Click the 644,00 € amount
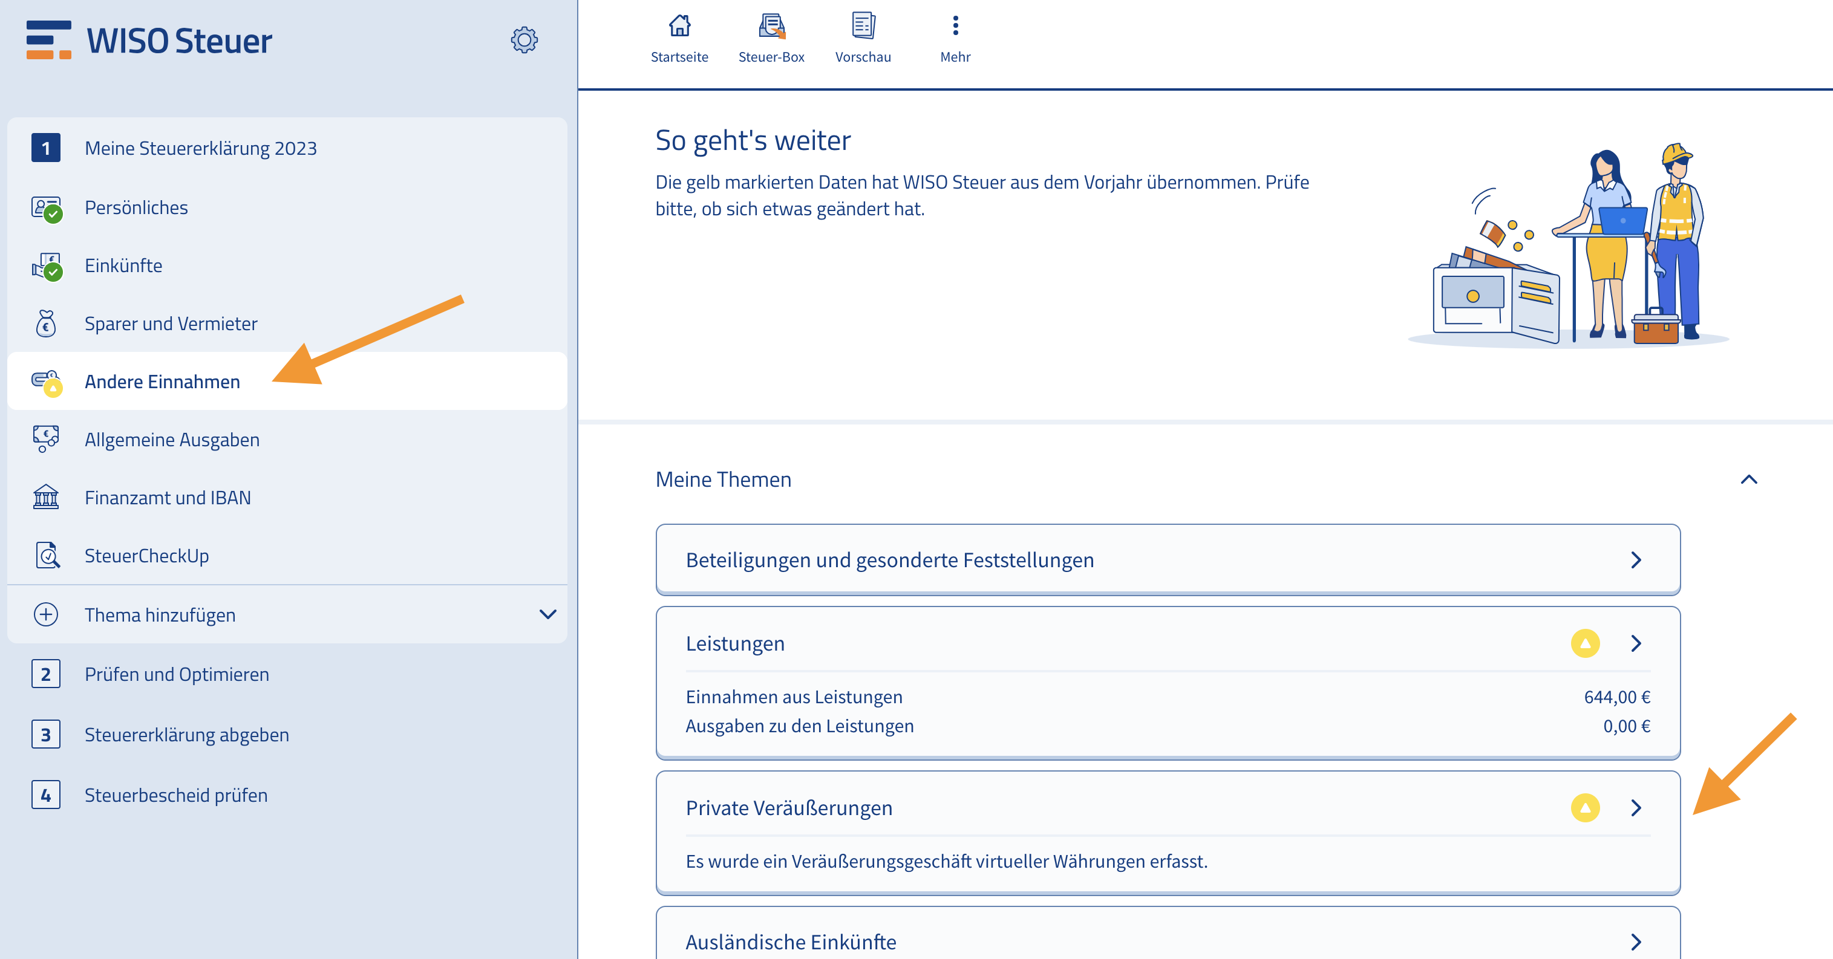This screenshot has height=959, width=1833. [1616, 697]
